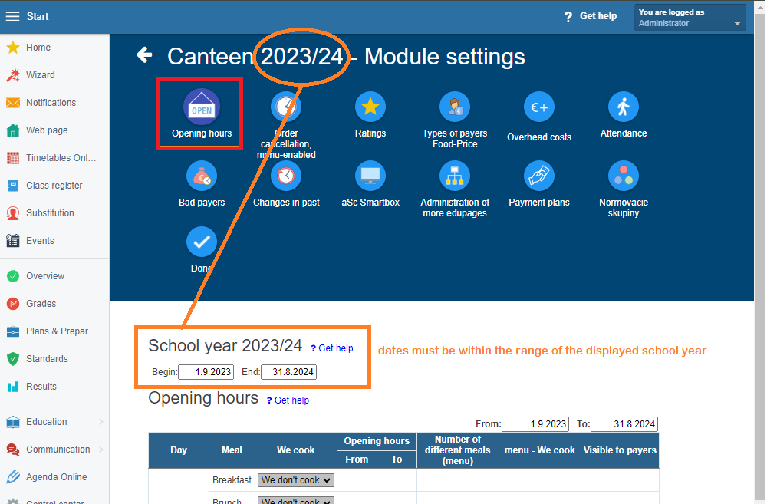Open the Overhead costs euro icon
767x504 pixels.
click(539, 107)
